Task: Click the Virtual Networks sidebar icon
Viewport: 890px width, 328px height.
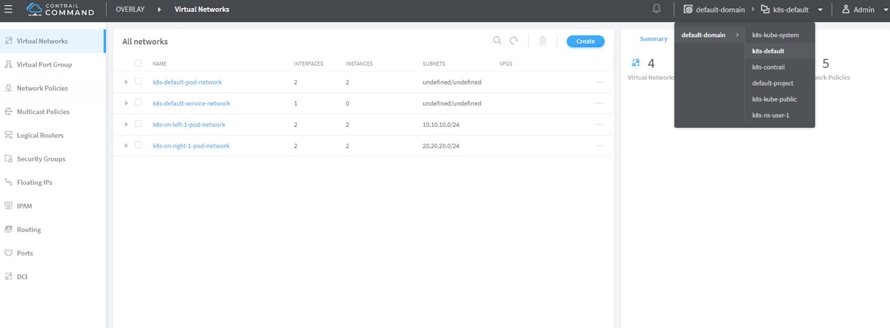Action: pyautogui.click(x=8, y=41)
